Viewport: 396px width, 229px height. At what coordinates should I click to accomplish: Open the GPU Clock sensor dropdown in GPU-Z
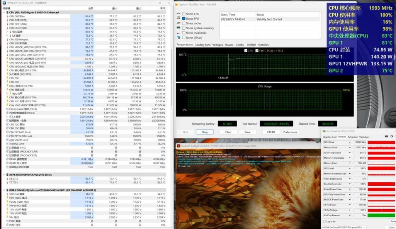[x=350, y=142]
